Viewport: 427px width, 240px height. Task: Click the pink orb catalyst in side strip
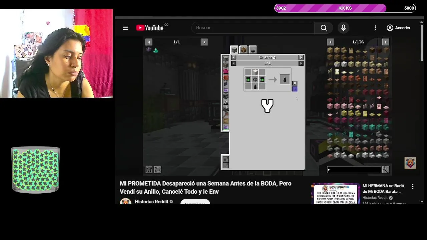point(226,71)
